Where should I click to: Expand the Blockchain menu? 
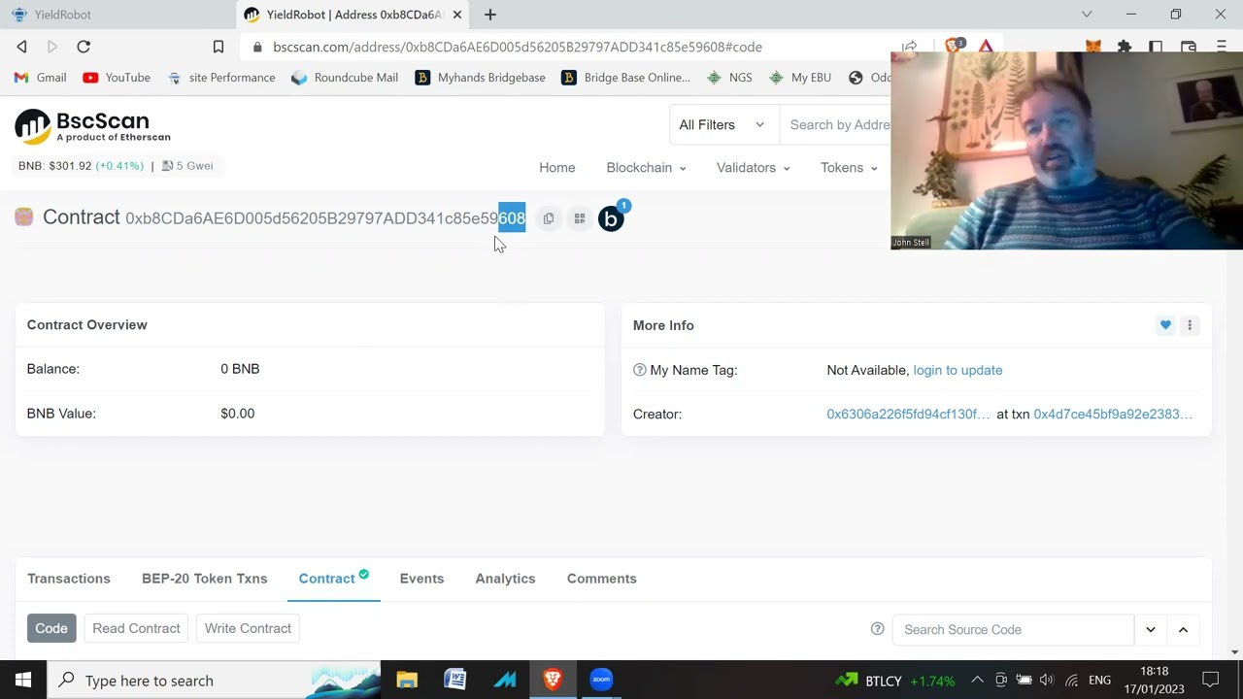pyautogui.click(x=646, y=168)
